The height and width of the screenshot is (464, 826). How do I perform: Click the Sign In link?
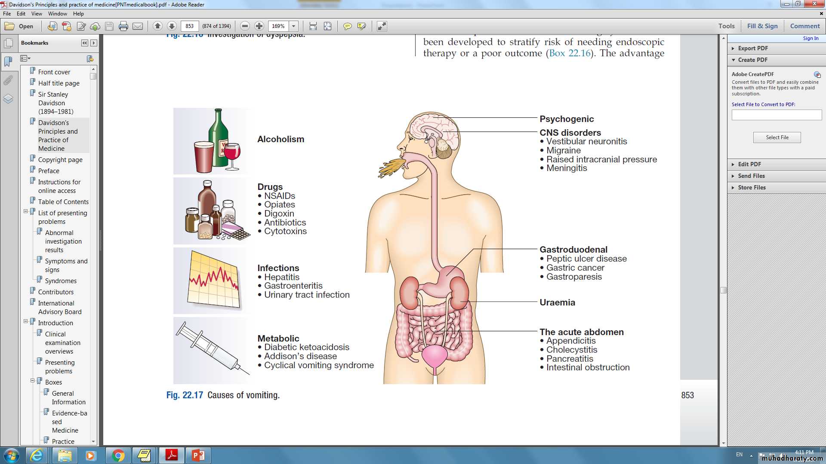[811, 38]
